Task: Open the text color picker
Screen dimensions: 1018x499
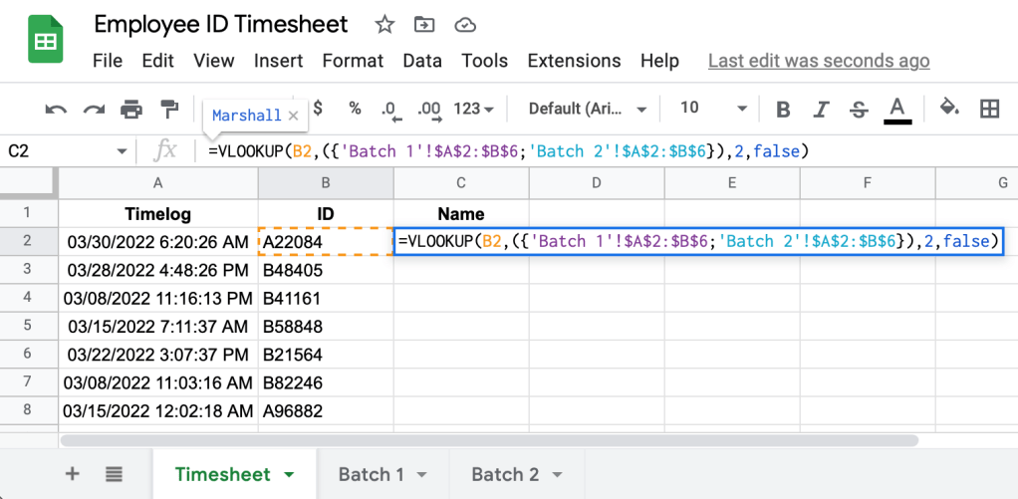Action: 897,109
